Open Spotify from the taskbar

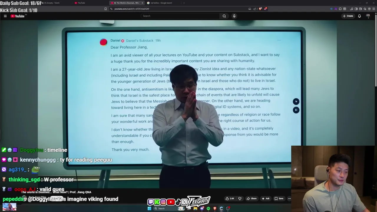pyautogui.click(x=208, y=208)
